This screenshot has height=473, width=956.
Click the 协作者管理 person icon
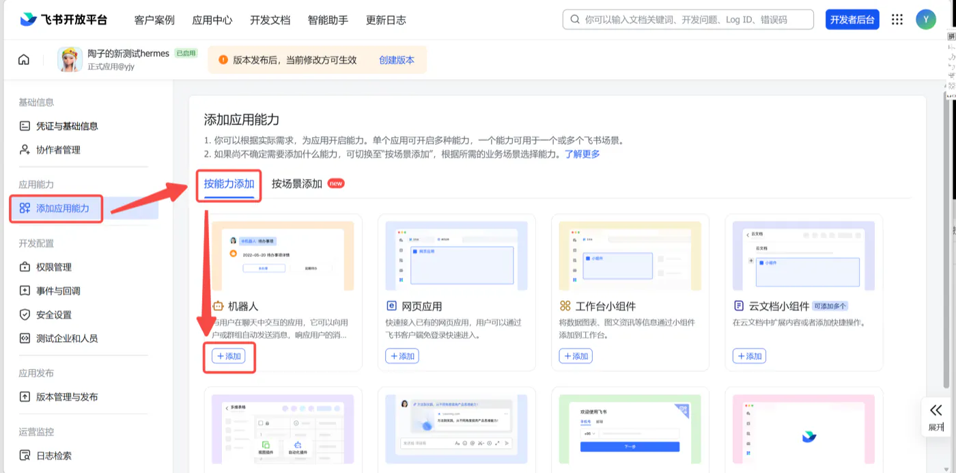(25, 150)
